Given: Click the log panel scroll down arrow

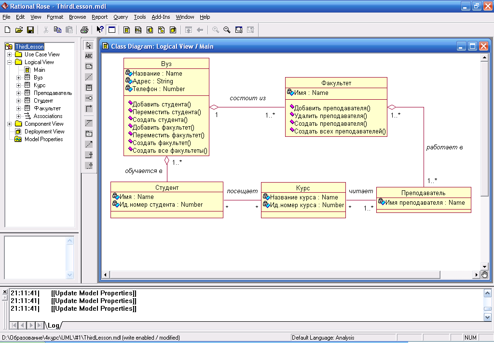Looking at the screenshot, I should pyautogui.click(x=487, y=317).
